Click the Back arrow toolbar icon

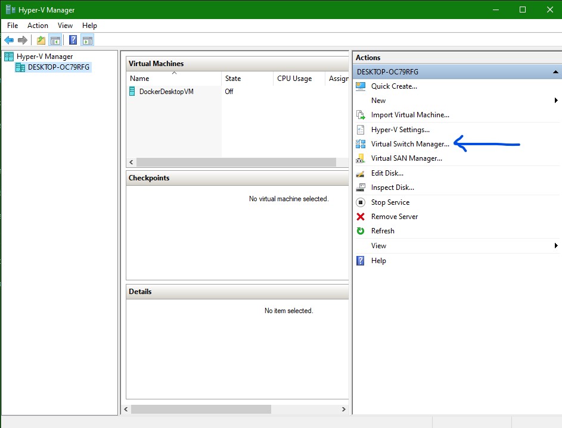tap(9, 40)
